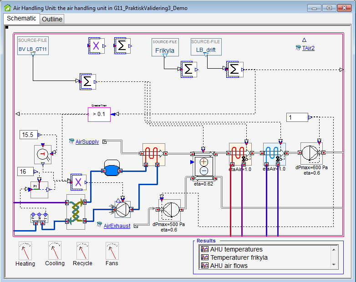Click the blue cooling coil component
The width and height of the screenshot is (356, 282).
275,154
